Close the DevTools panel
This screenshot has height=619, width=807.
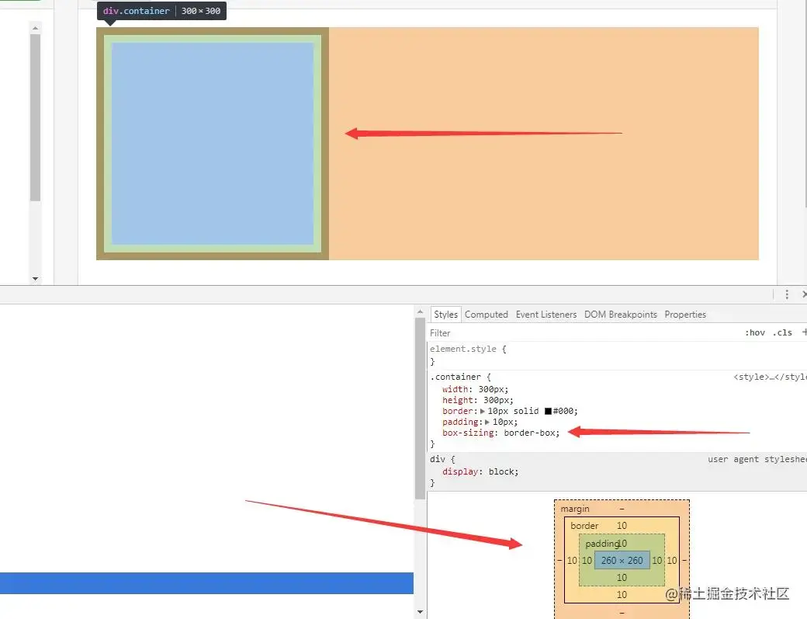[804, 294]
